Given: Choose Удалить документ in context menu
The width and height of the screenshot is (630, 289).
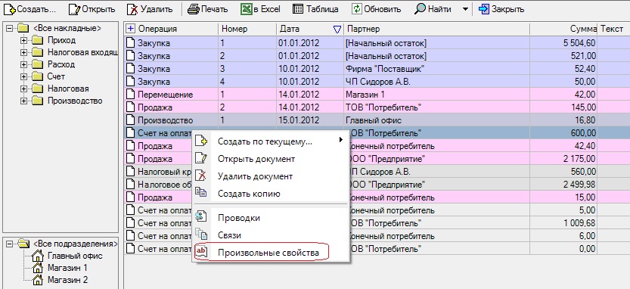Looking at the screenshot, I should coord(270,176).
